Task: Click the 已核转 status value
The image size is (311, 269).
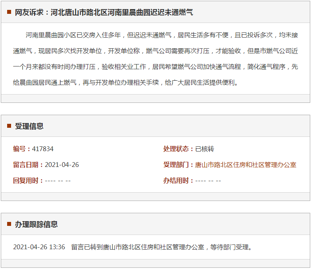Action: (x=205, y=149)
